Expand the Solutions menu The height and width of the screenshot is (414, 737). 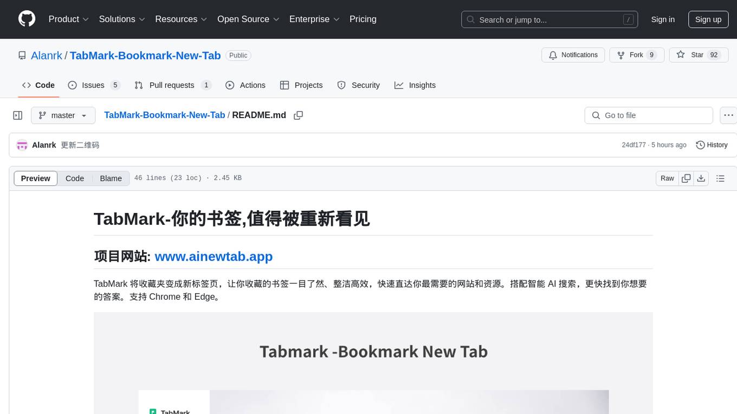122,19
